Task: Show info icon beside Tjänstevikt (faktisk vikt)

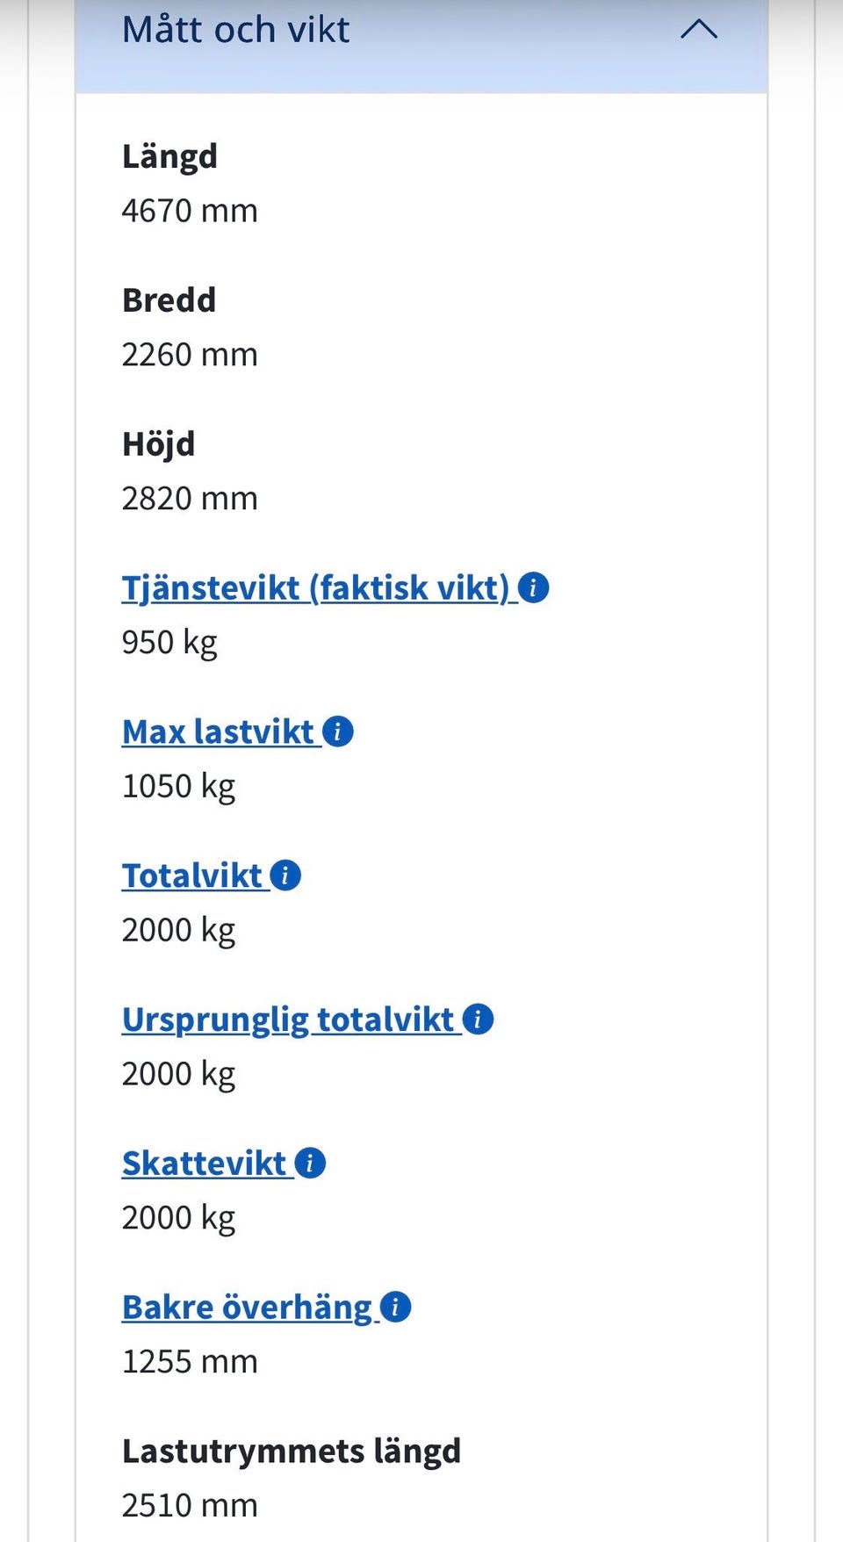Action: coord(533,587)
